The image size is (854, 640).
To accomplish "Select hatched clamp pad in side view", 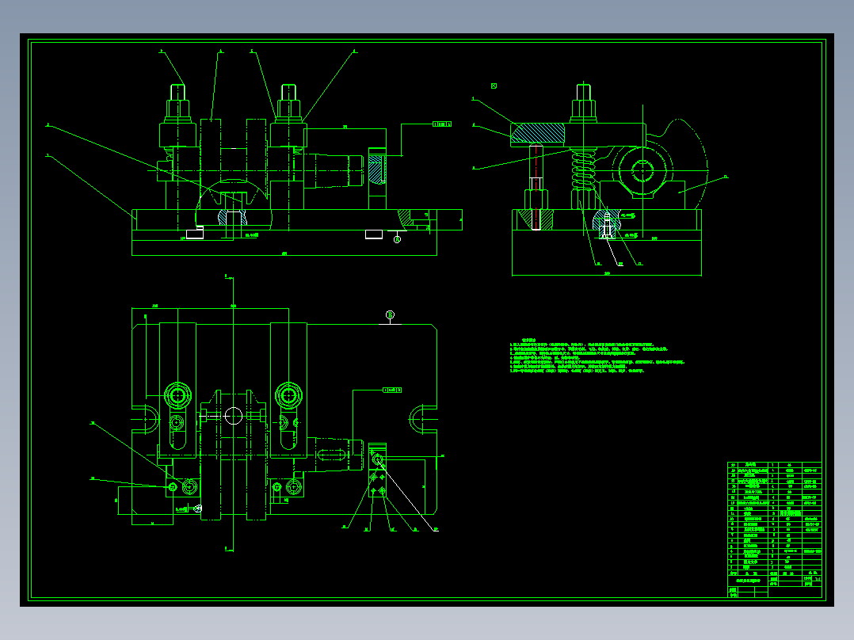I will (x=538, y=133).
